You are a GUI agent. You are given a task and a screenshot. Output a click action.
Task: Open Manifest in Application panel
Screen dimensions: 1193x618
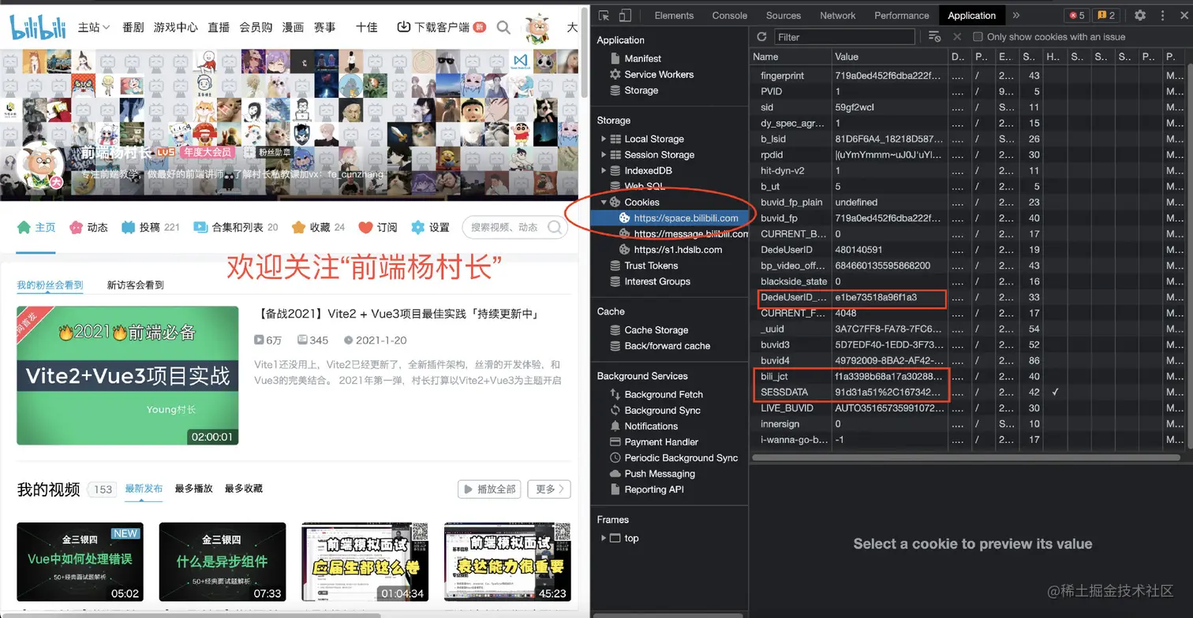tap(642, 58)
